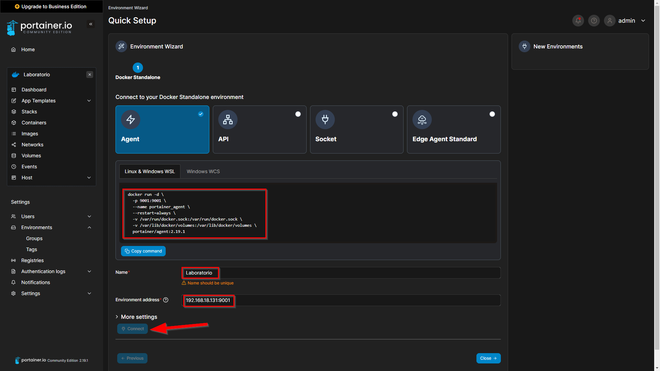Click the Agent lightning bolt icon
Screen dimensions: 660x371
pyautogui.click(x=131, y=120)
